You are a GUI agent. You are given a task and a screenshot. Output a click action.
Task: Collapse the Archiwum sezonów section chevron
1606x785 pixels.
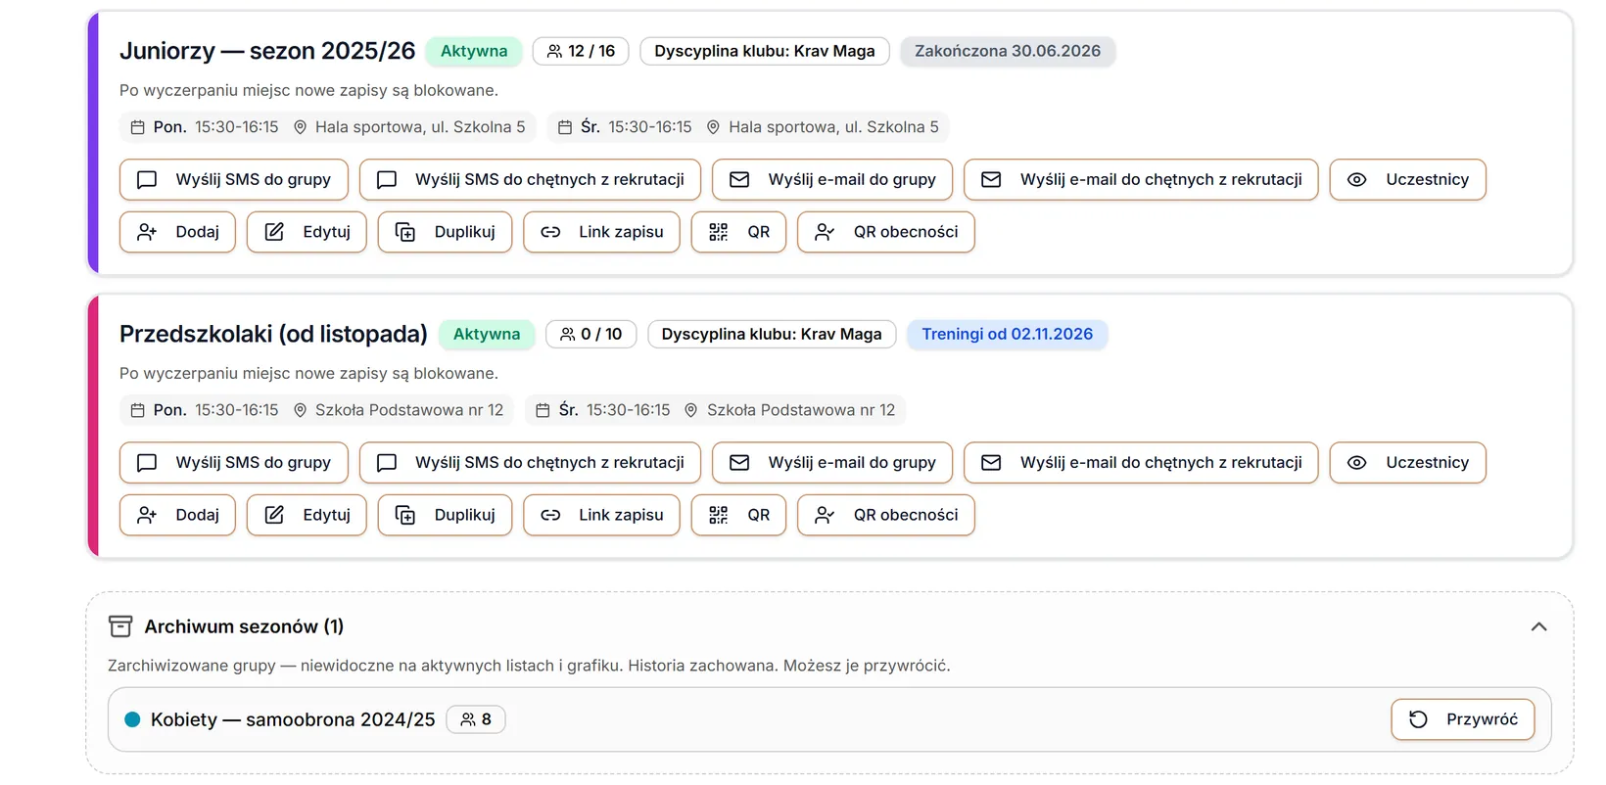click(x=1538, y=626)
